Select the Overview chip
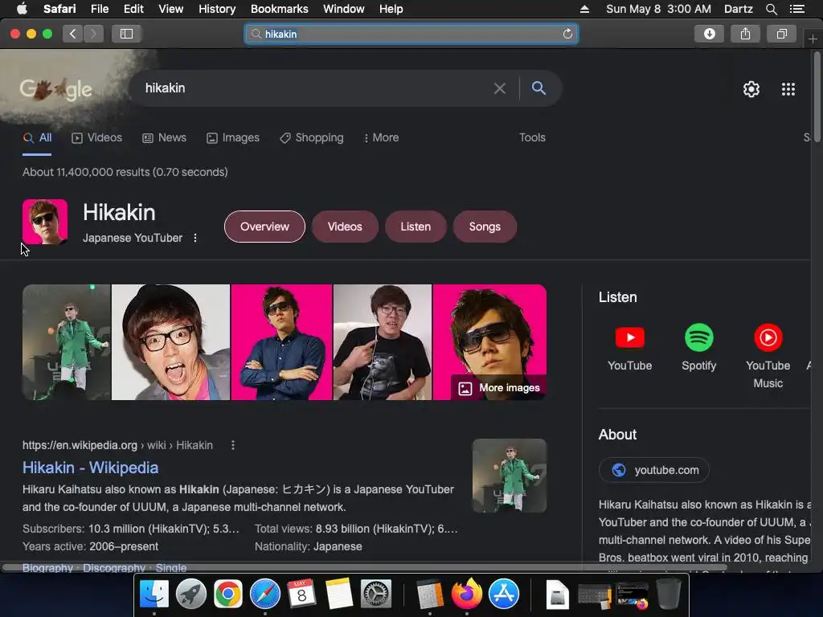This screenshot has height=617, width=823. point(264,227)
